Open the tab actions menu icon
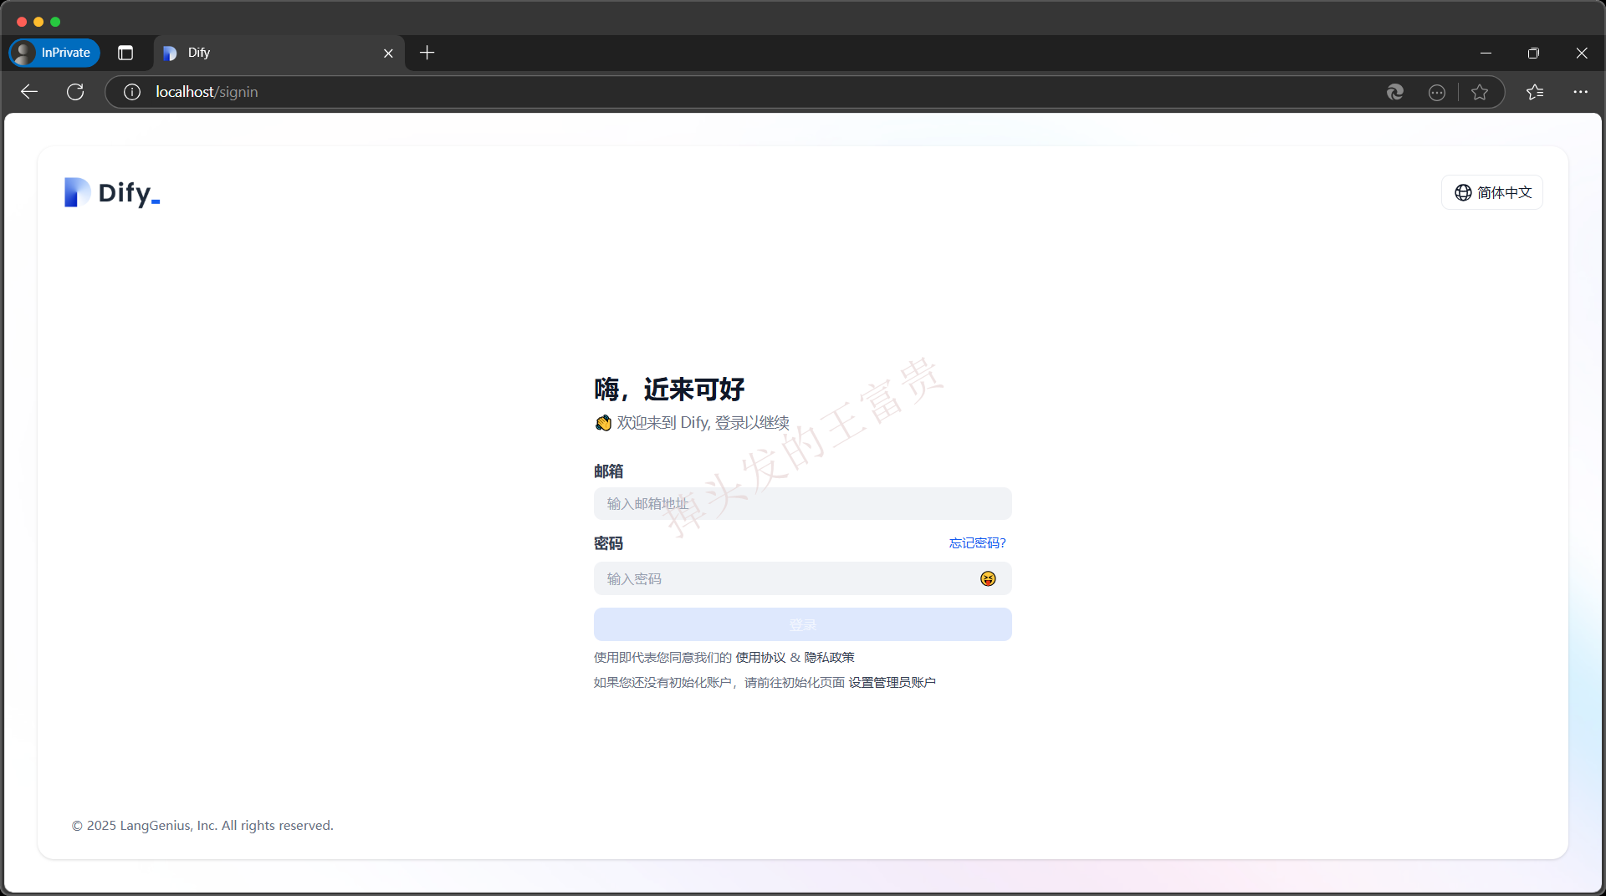1606x896 pixels. [125, 53]
